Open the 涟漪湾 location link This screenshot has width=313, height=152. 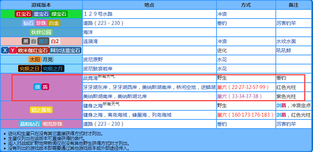[91, 41]
